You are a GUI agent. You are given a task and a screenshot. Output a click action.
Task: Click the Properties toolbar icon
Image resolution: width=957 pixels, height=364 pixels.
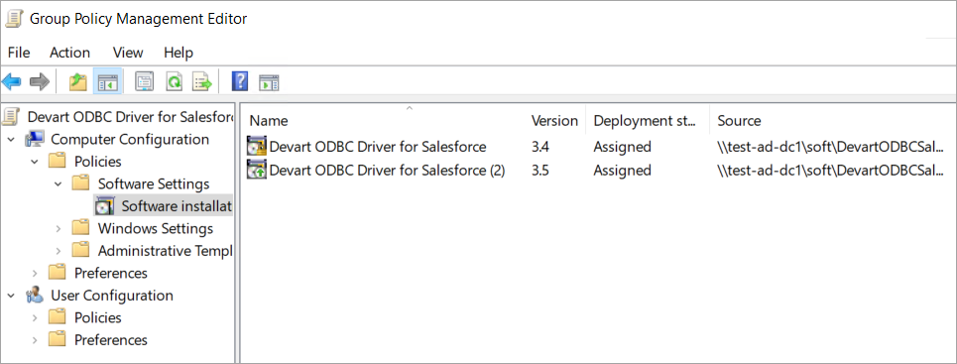pos(145,81)
